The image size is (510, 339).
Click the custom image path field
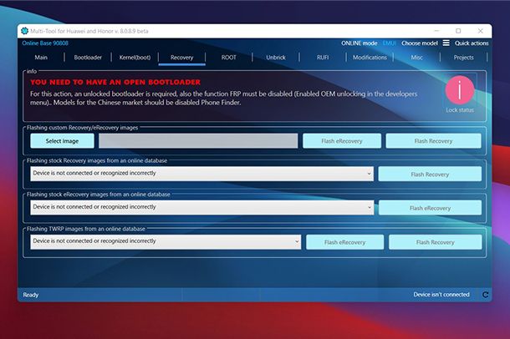click(x=198, y=141)
